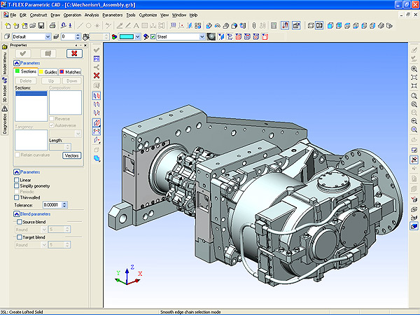Image resolution: width=420 pixels, height=315 pixels.
Task: Click the red X icon in vertical toolbar
Action: point(97,75)
